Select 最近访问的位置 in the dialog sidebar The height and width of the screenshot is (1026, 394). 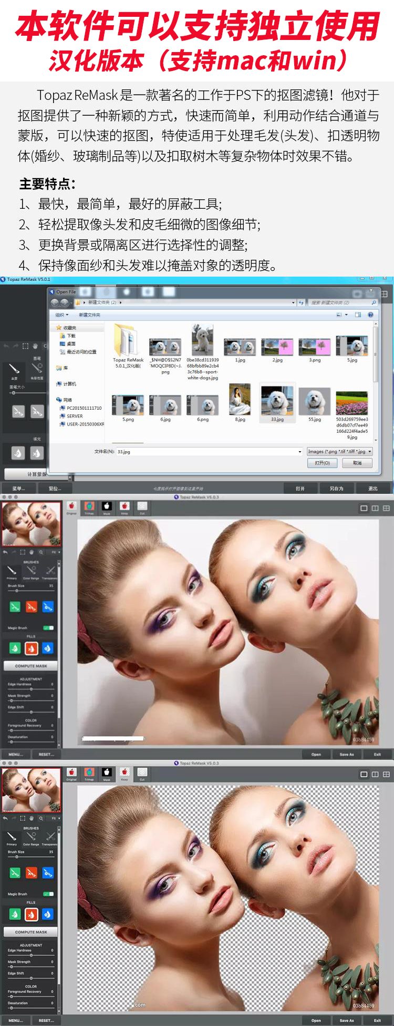point(78,352)
